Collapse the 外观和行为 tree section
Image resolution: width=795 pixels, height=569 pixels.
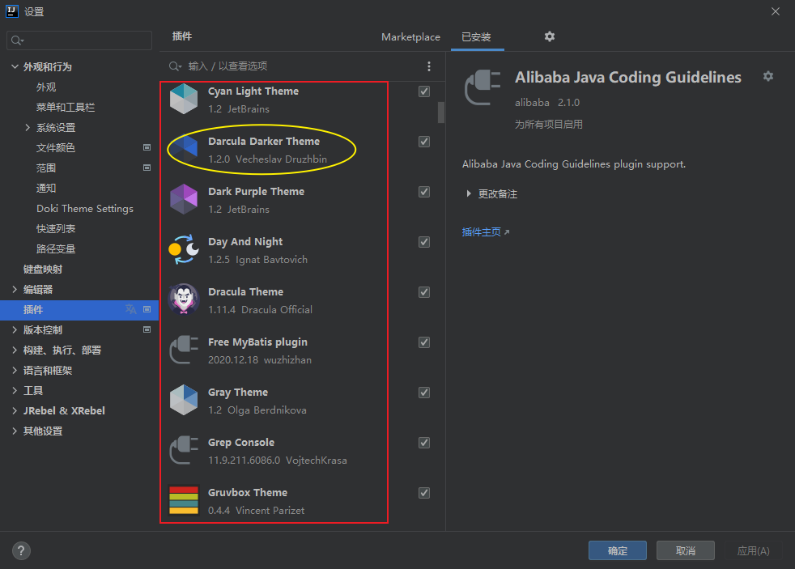(15, 66)
